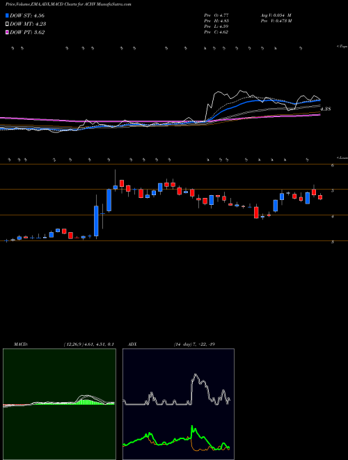348x460 pixels.
Task: Select the 'DOW MT: 4.23' legend text
Action: [28, 24]
